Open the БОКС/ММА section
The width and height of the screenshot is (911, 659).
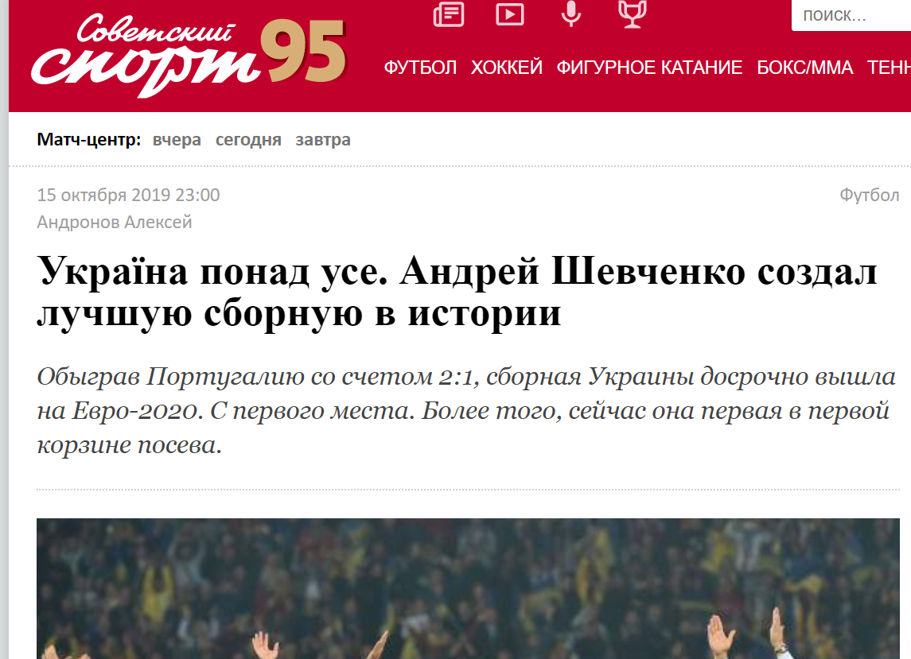click(804, 68)
